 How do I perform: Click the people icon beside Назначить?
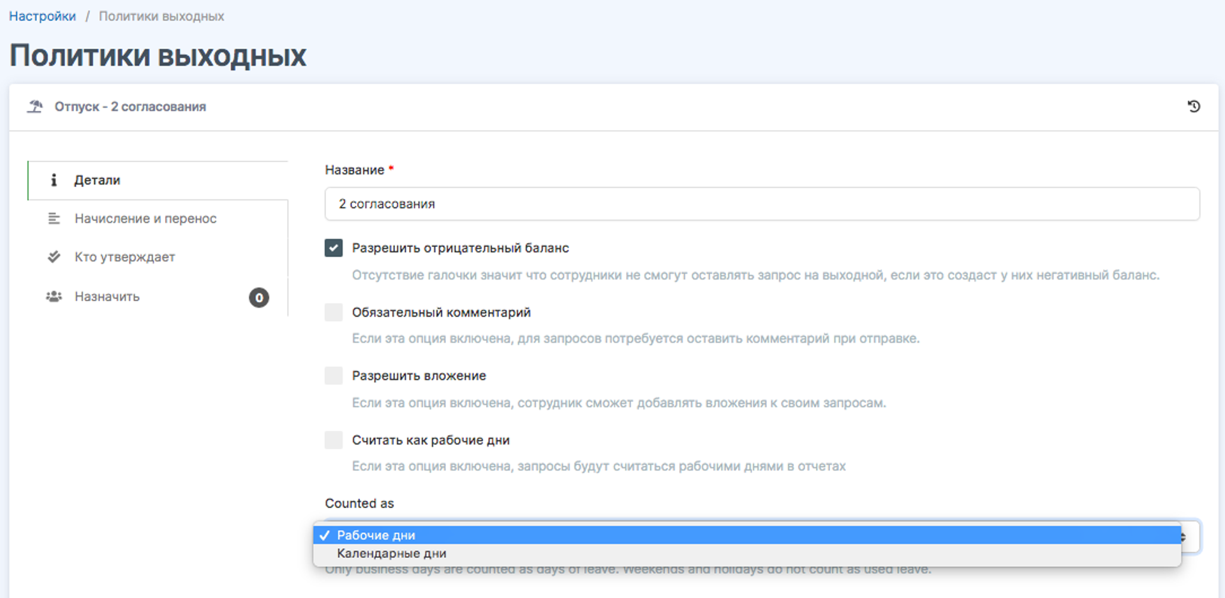pyautogui.click(x=54, y=297)
